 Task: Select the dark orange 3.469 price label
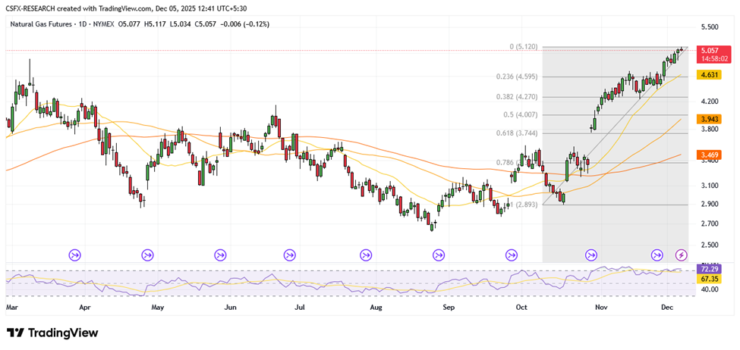click(710, 155)
